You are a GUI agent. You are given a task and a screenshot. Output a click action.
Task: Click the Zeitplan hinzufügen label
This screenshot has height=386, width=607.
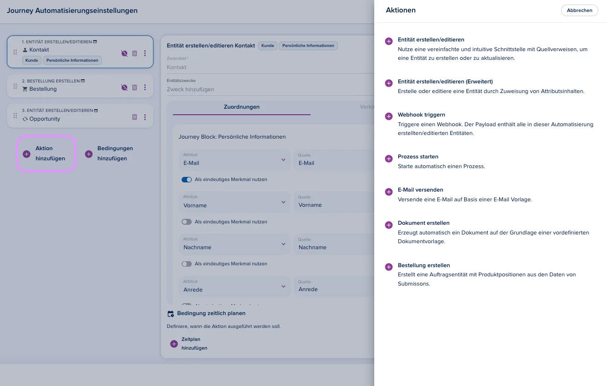click(194, 344)
